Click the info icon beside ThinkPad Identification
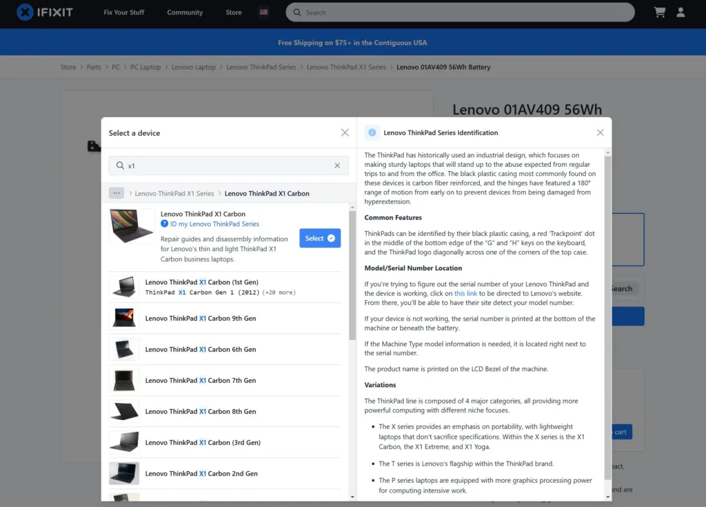 [x=372, y=132]
